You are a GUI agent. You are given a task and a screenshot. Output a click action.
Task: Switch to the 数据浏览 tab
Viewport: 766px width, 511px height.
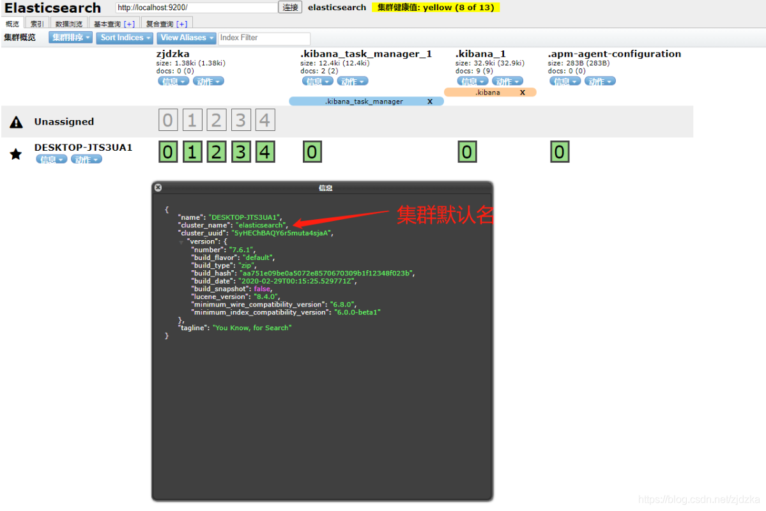69,24
